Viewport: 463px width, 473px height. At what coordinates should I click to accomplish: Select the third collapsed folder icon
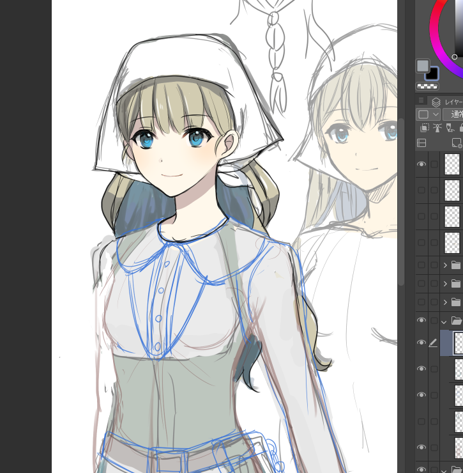click(x=456, y=302)
